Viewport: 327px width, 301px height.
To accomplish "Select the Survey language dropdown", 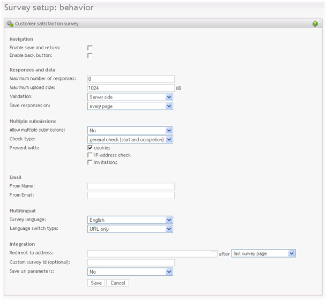I will coord(130,220).
